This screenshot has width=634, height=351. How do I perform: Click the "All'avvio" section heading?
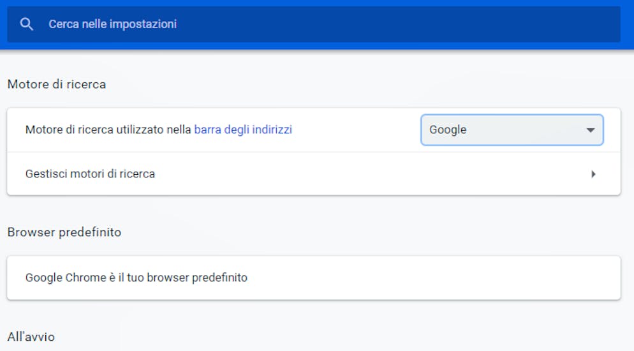[x=31, y=337]
